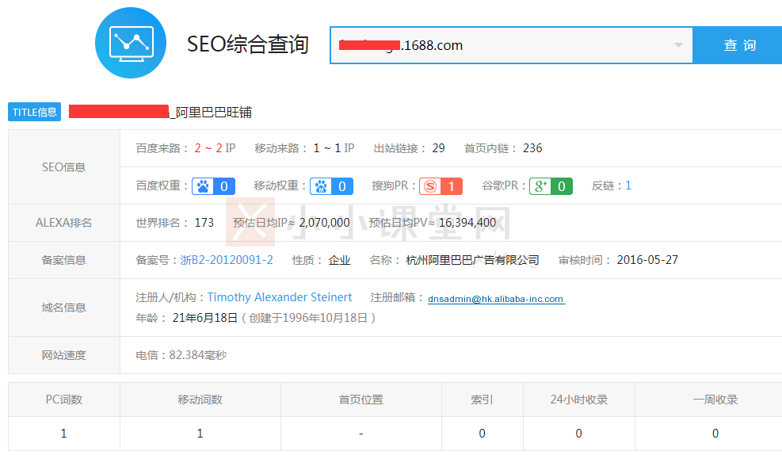This screenshot has height=455, width=782.
Task: Open the domain input dropdown arrow
Action: click(678, 45)
